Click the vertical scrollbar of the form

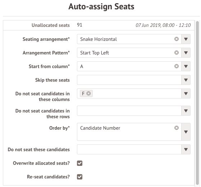click(x=197, y=103)
